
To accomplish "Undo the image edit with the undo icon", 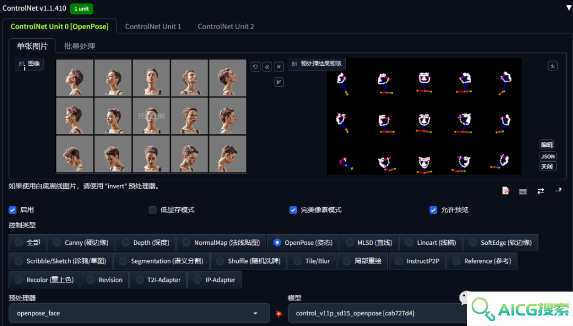I will coord(255,66).
